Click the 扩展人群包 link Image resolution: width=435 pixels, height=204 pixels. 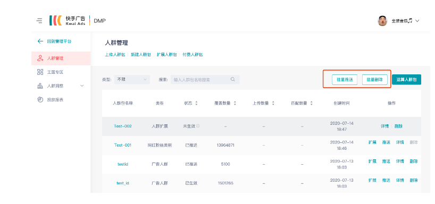pyautogui.click(x=167, y=55)
